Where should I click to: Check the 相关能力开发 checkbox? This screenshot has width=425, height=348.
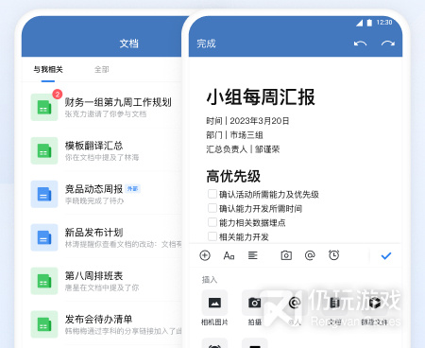pyautogui.click(x=212, y=236)
